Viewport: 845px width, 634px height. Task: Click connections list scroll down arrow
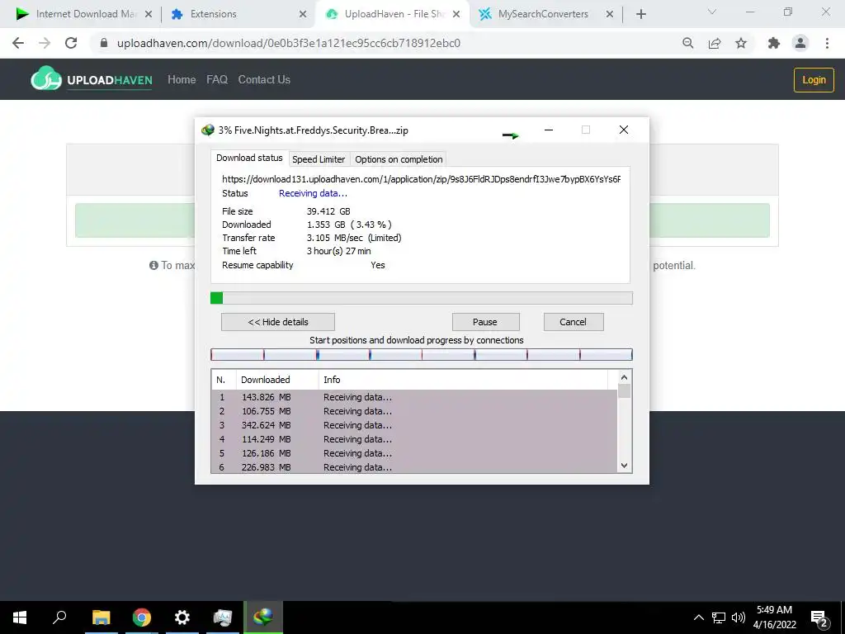624,466
